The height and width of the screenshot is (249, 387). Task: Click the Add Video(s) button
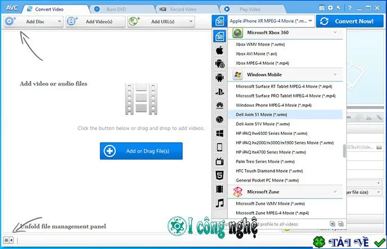pyautogui.click(x=96, y=21)
